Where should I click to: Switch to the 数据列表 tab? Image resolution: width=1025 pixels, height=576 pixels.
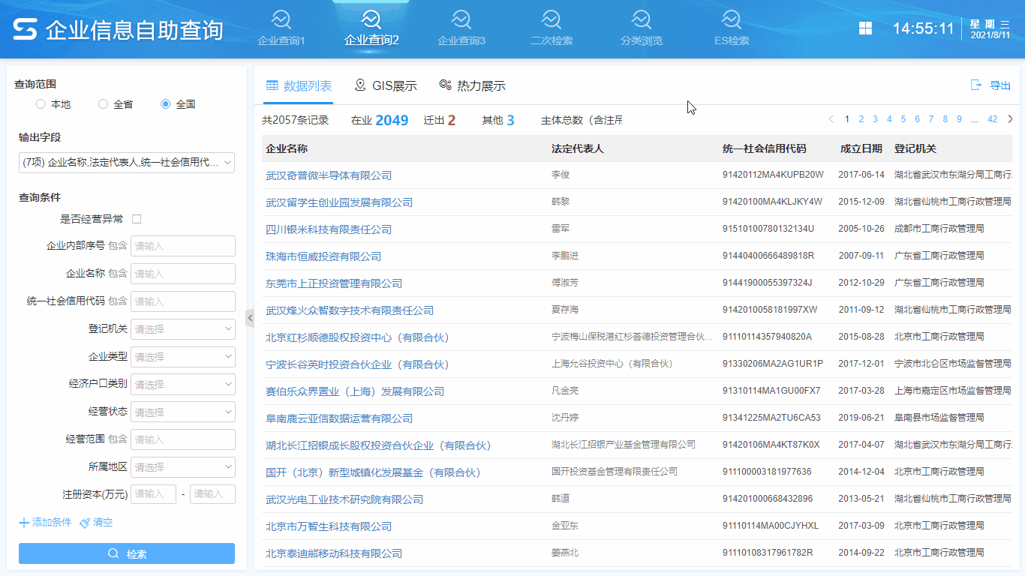(299, 85)
